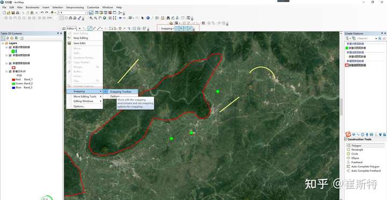The width and height of the screenshot is (387, 200).
Task: Click the Create Features search field
Action: tap(367, 39)
